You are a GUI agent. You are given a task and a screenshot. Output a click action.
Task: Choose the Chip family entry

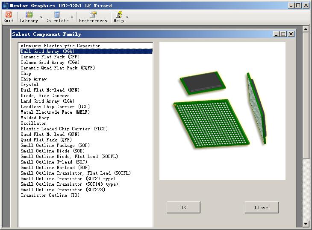[x=86, y=74]
